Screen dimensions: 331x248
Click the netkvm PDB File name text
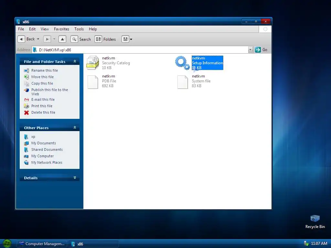pyautogui.click(x=109, y=76)
